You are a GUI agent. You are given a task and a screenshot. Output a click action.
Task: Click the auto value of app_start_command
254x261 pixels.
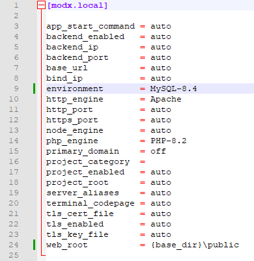161,27
